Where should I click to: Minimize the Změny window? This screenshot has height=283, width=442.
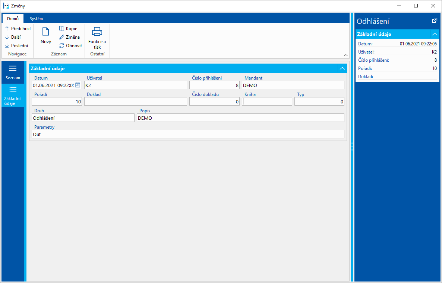click(399, 6)
